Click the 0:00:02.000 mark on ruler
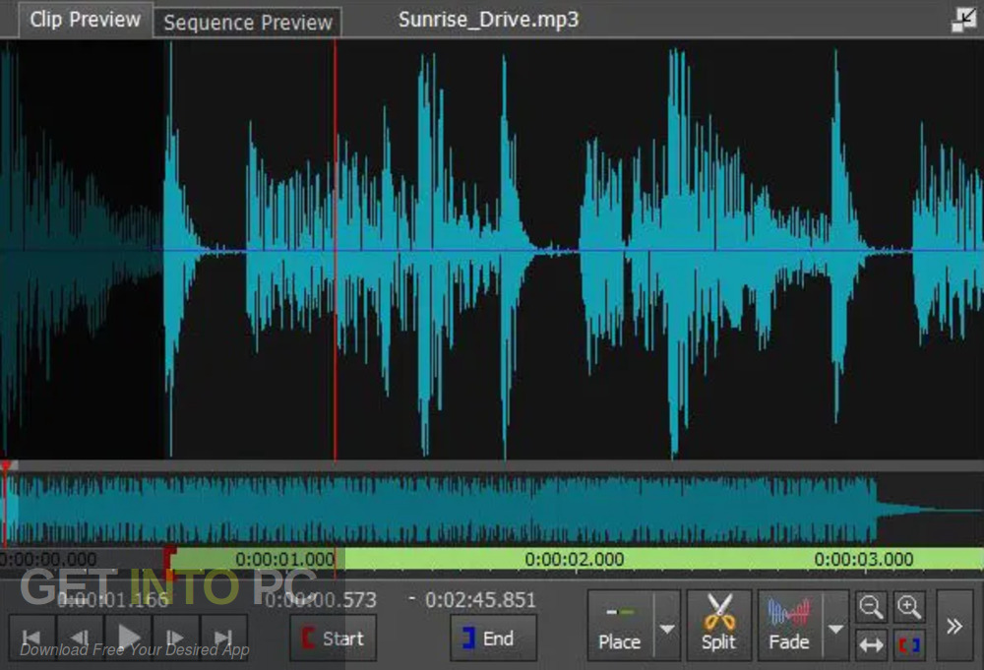This screenshot has width=984, height=670. [575, 559]
